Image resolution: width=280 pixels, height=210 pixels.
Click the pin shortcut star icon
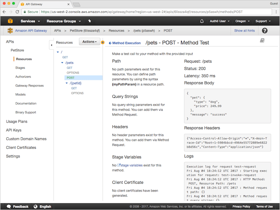tap(90, 21)
